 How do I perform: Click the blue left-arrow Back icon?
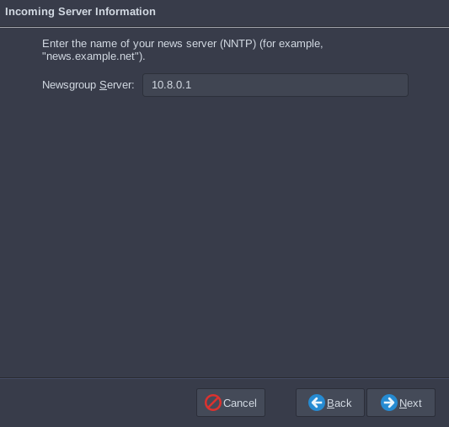(317, 403)
